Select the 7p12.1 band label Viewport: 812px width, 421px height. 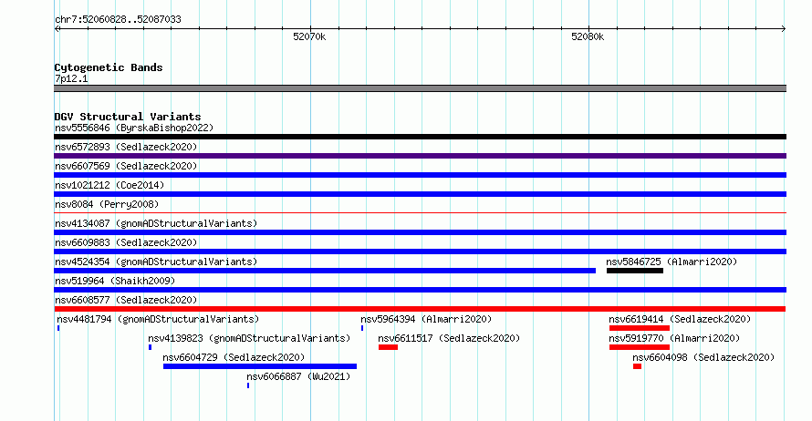click(x=71, y=78)
